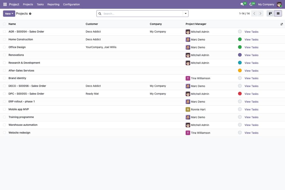Open the Reporting menu
The height and width of the screenshot is (190, 285).
tap(53, 4)
